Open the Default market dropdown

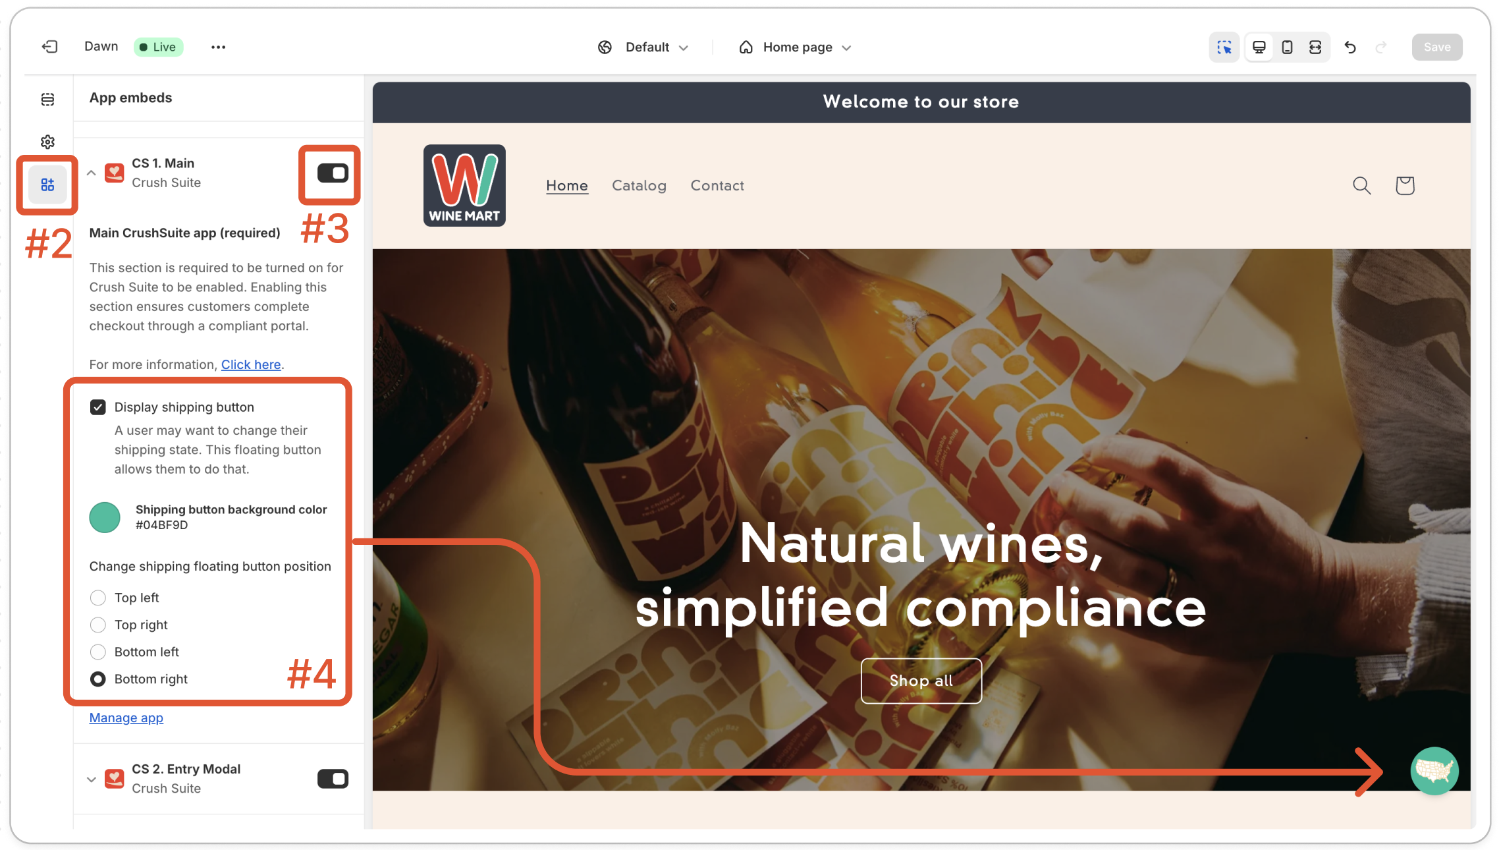point(643,47)
